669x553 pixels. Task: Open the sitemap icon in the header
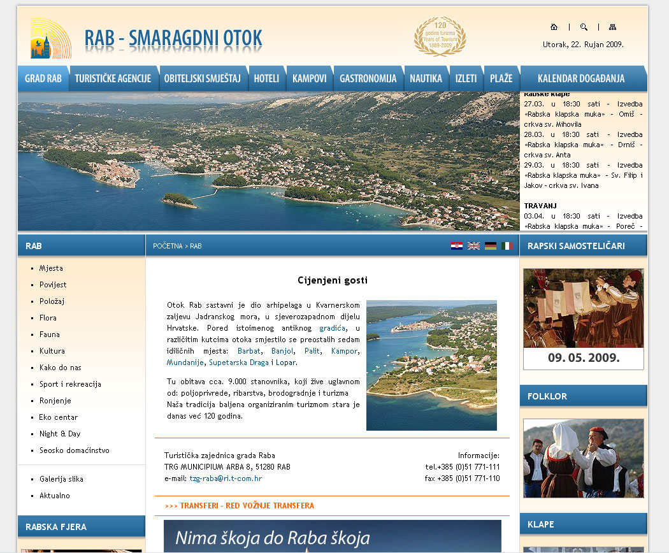pos(612,27)
